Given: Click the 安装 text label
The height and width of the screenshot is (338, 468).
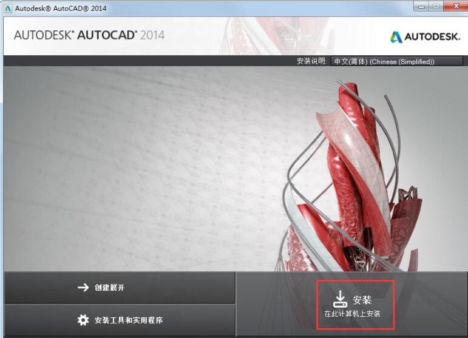Looking at the screenshot, I should click(362, 300).
